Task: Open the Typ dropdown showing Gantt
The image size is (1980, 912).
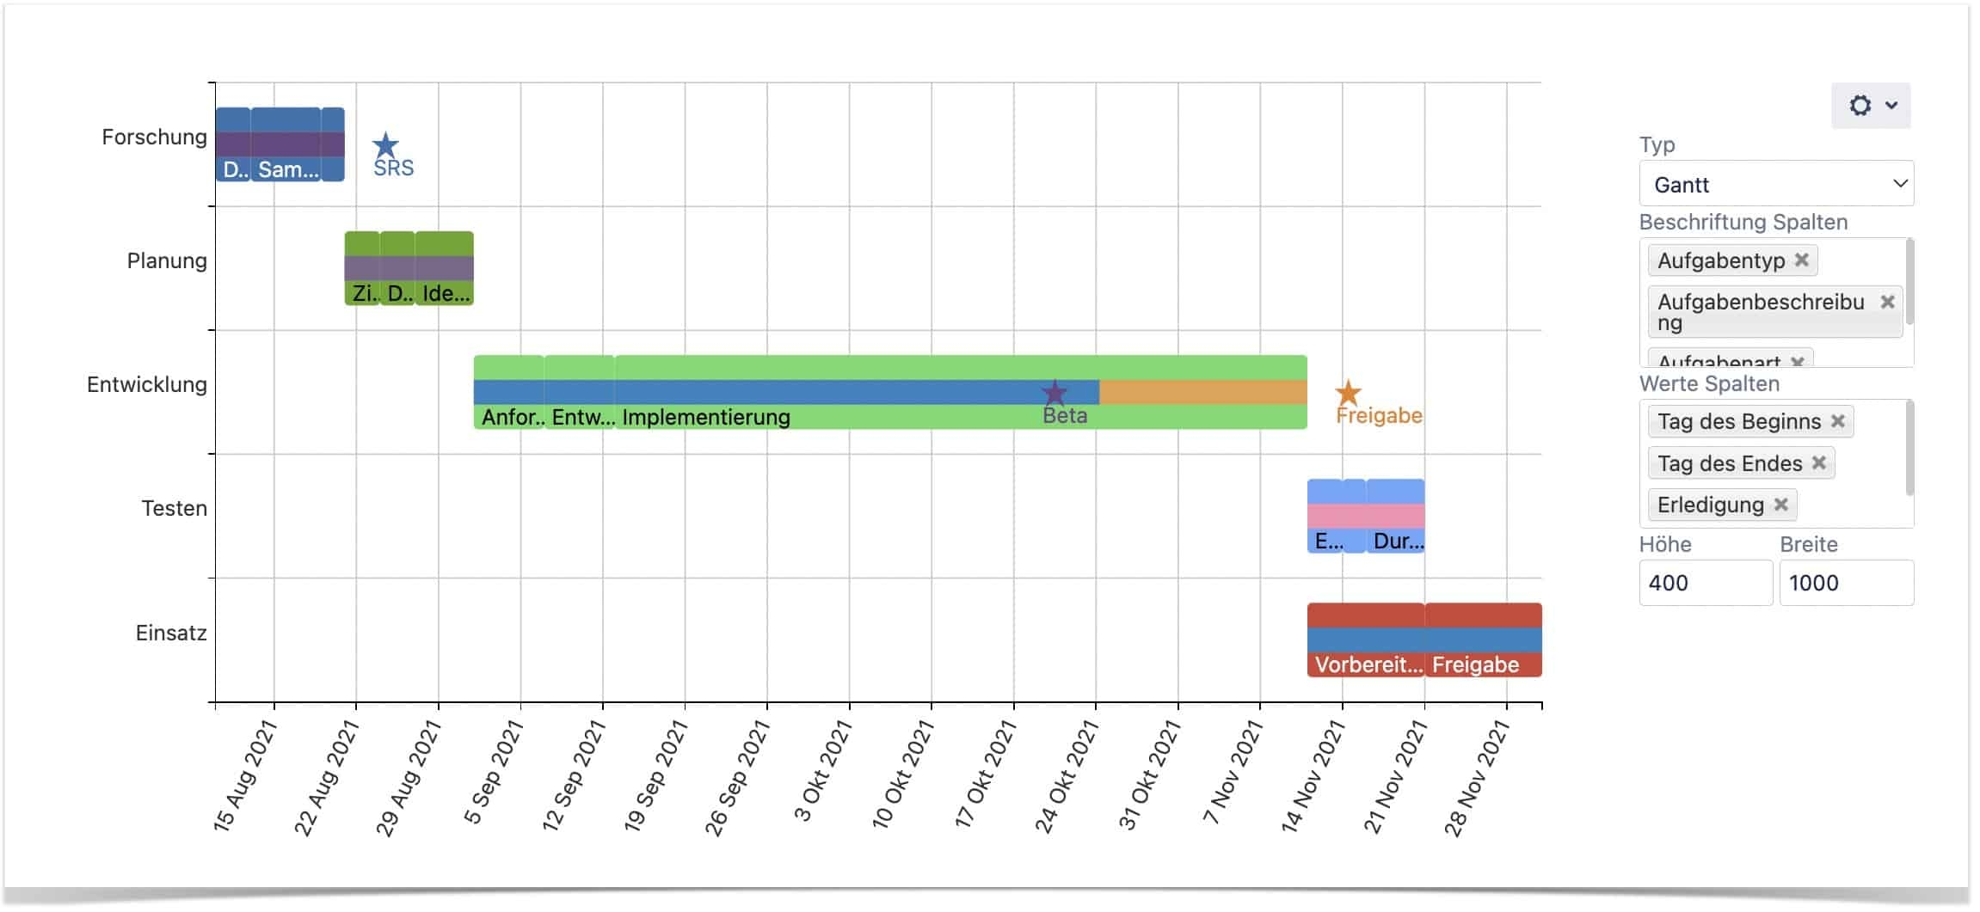Action: (x=1776, y=184)
